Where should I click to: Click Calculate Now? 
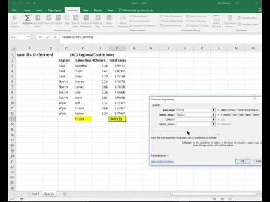point(247,18)
